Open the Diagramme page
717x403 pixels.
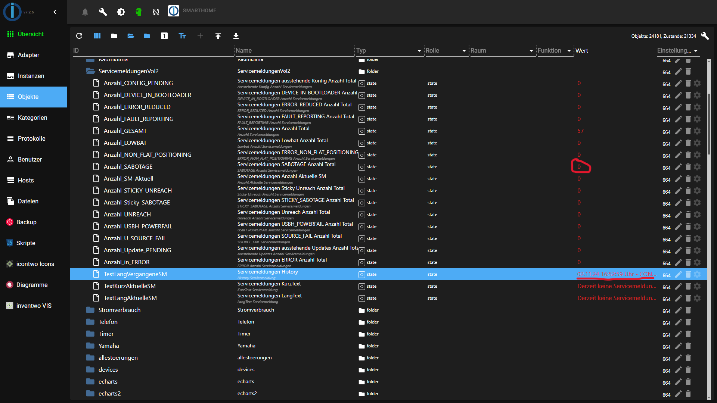click(33, 285)
